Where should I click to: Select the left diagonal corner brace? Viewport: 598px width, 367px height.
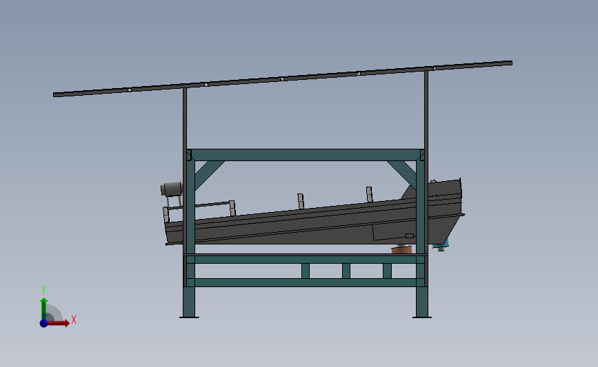tap(210, 174)
